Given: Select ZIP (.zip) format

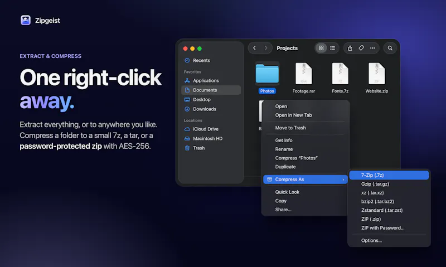Looking at the screenshot, I should click(x=389, y=219).
